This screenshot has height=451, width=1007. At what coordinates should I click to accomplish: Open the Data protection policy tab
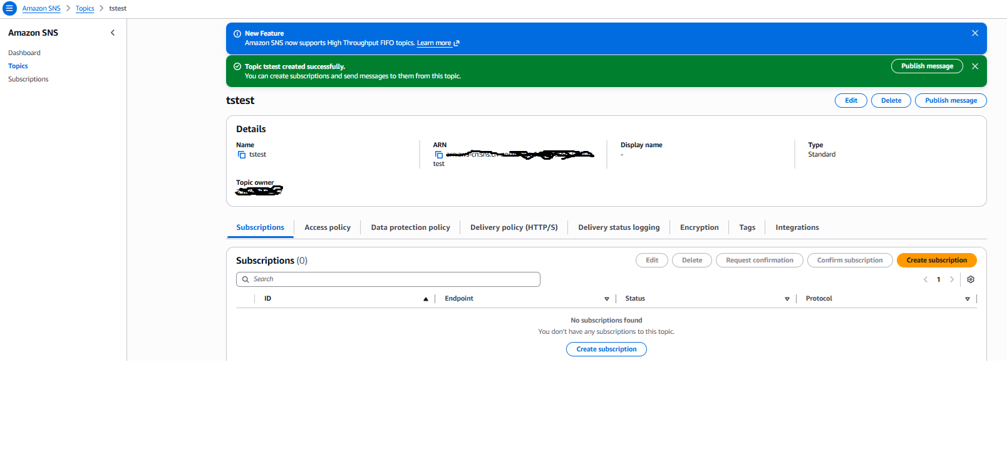point(410,227)
